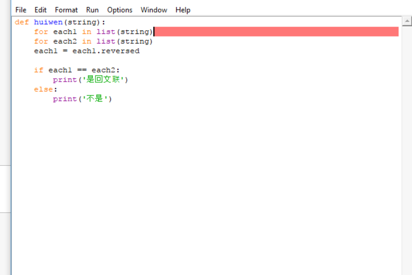
Task: Click 'each1' in the first for loop
Action: coord(65,32)
